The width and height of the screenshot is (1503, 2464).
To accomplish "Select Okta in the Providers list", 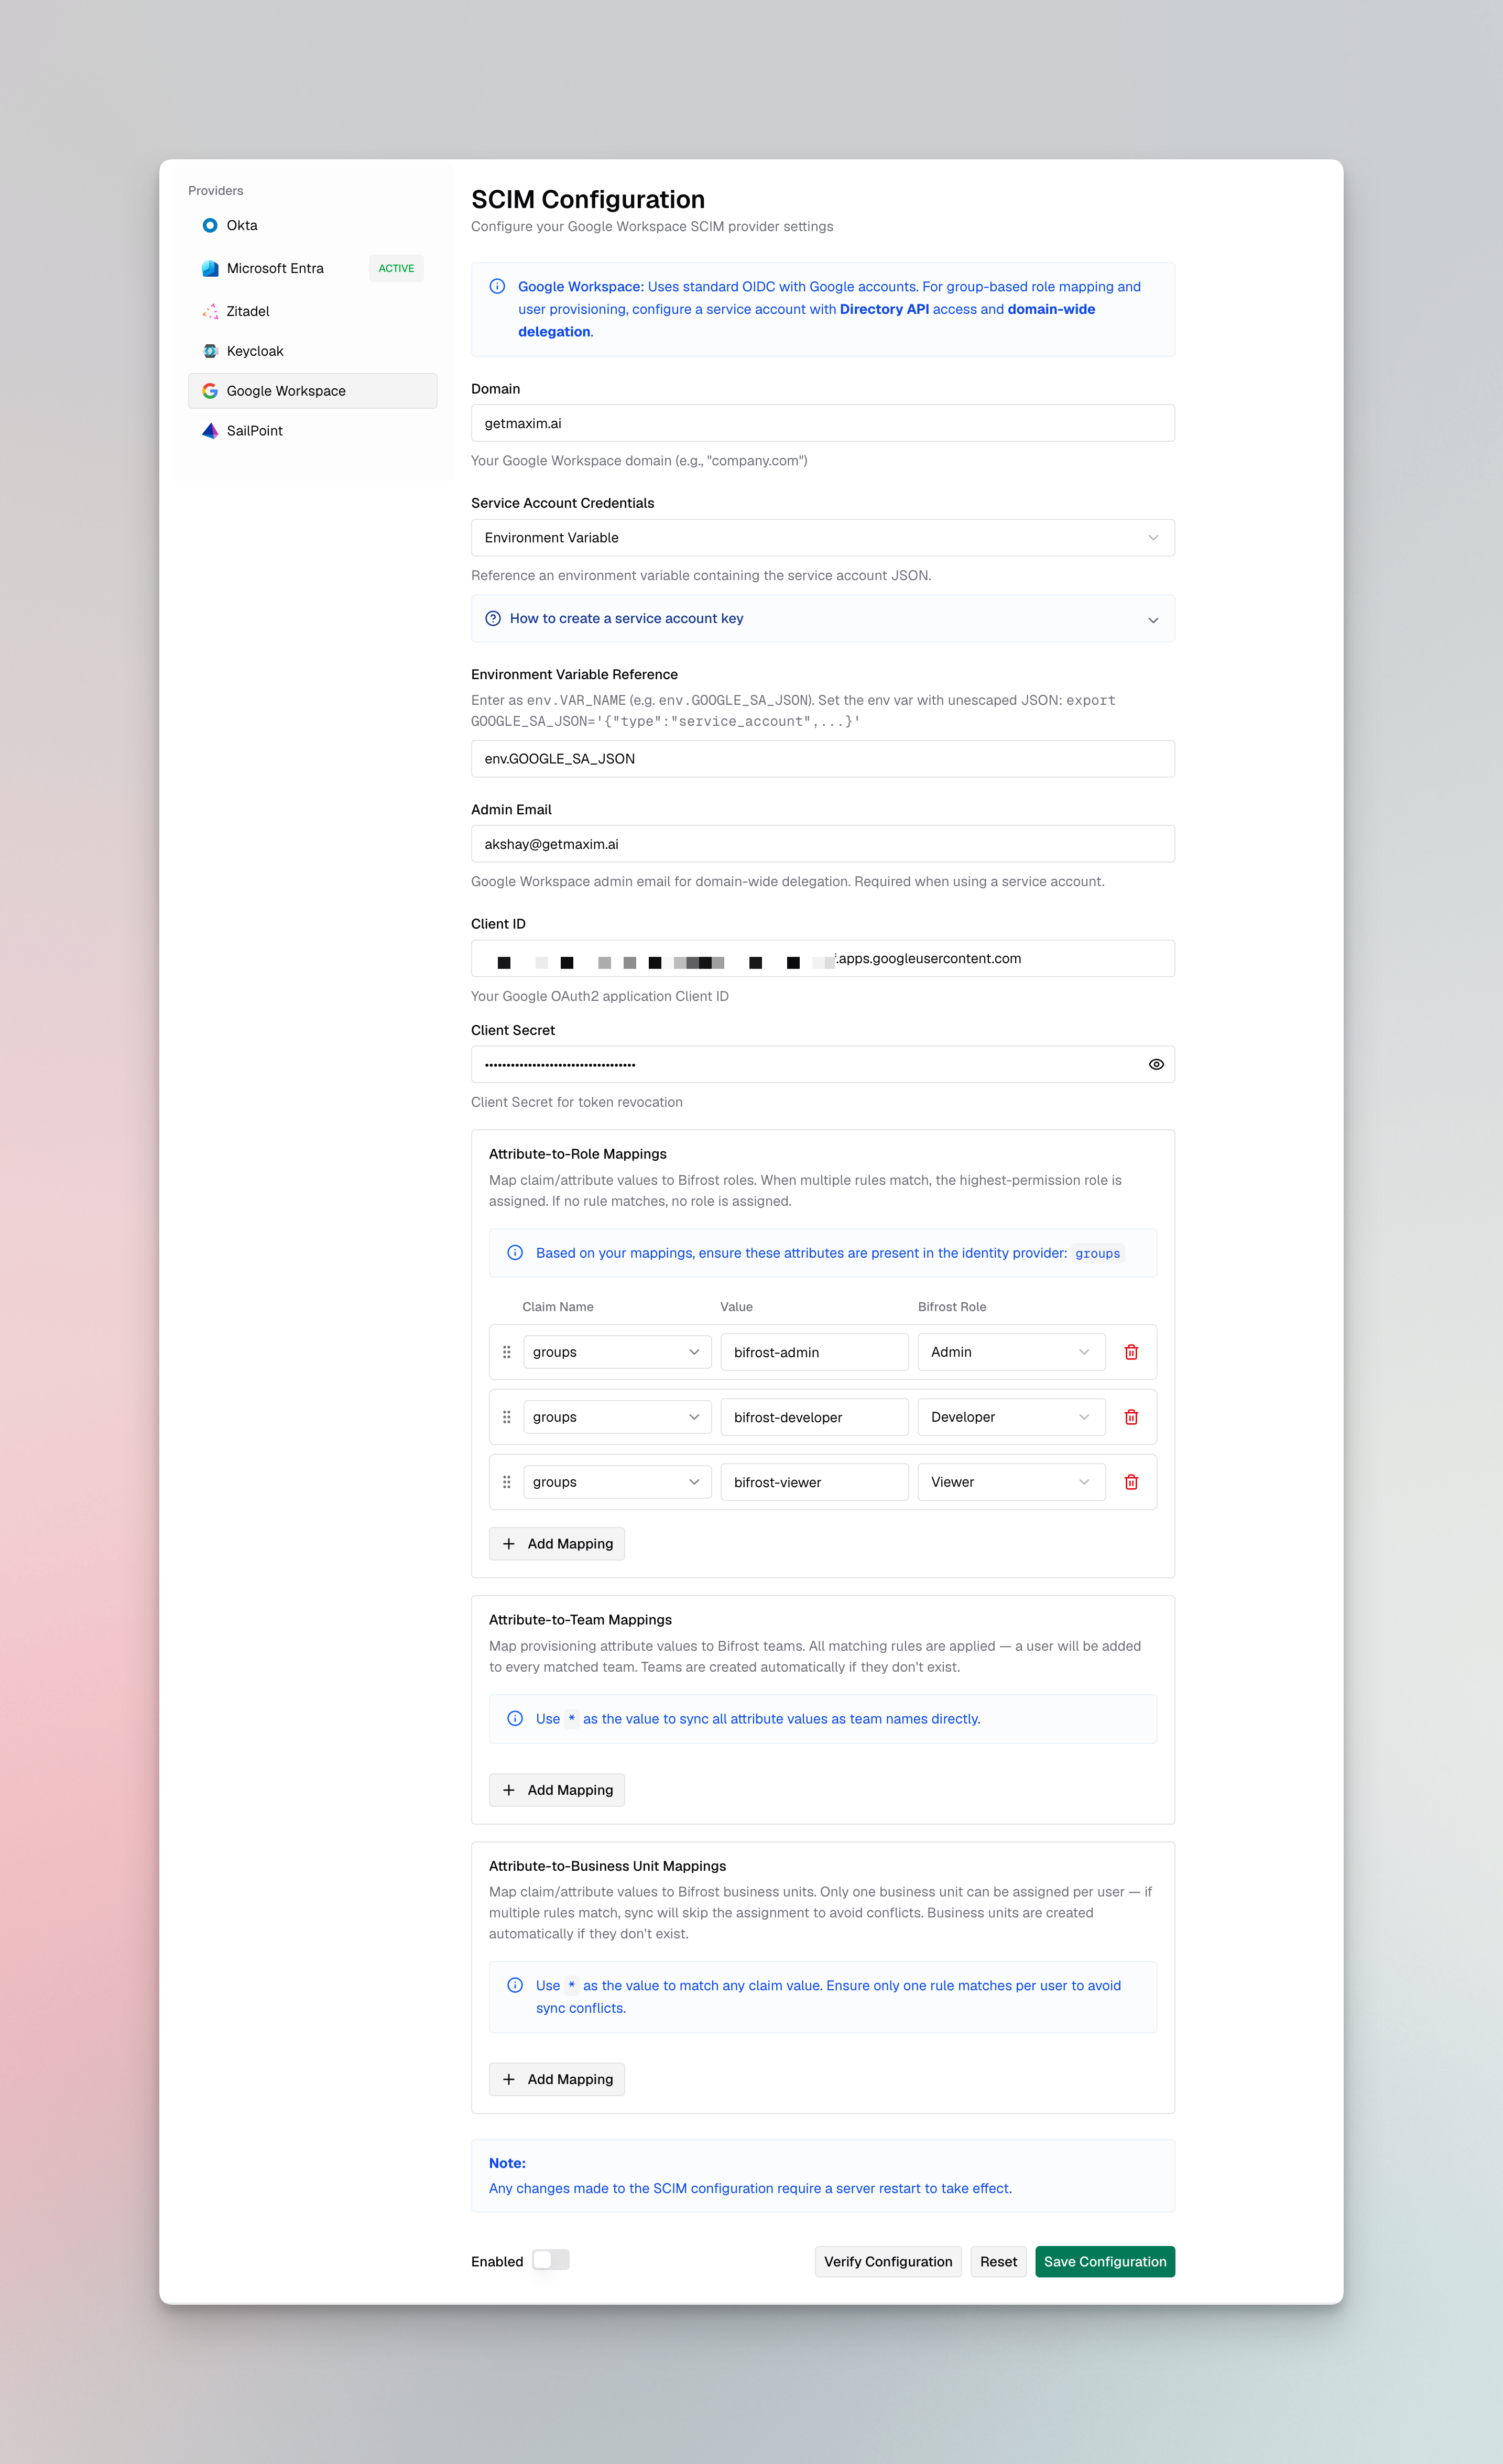I will [312, 225].
